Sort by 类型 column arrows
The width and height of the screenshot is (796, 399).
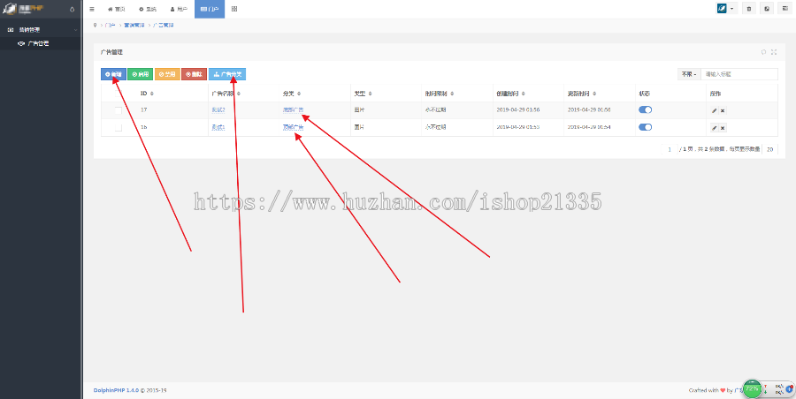point(370,94)
